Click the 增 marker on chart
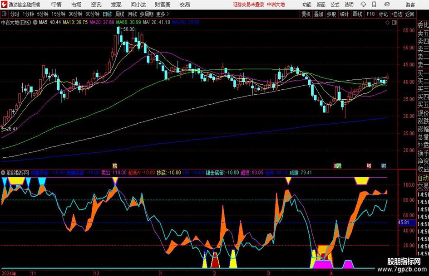This screenshot has width=429, height=276. coord(369,166)
